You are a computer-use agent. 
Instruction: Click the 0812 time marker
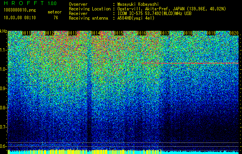pyautogui.click(x=49, y=33)
